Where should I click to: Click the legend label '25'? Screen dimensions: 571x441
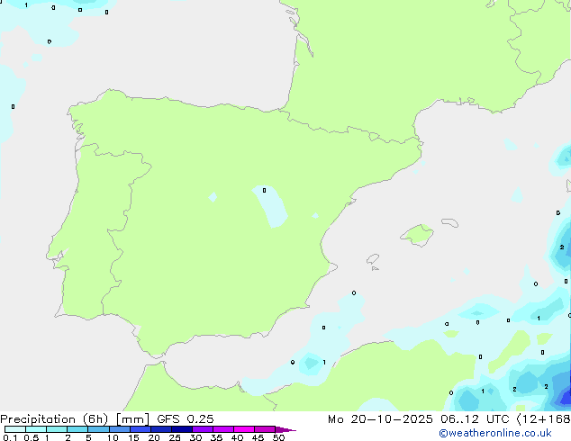pos(175,437)
